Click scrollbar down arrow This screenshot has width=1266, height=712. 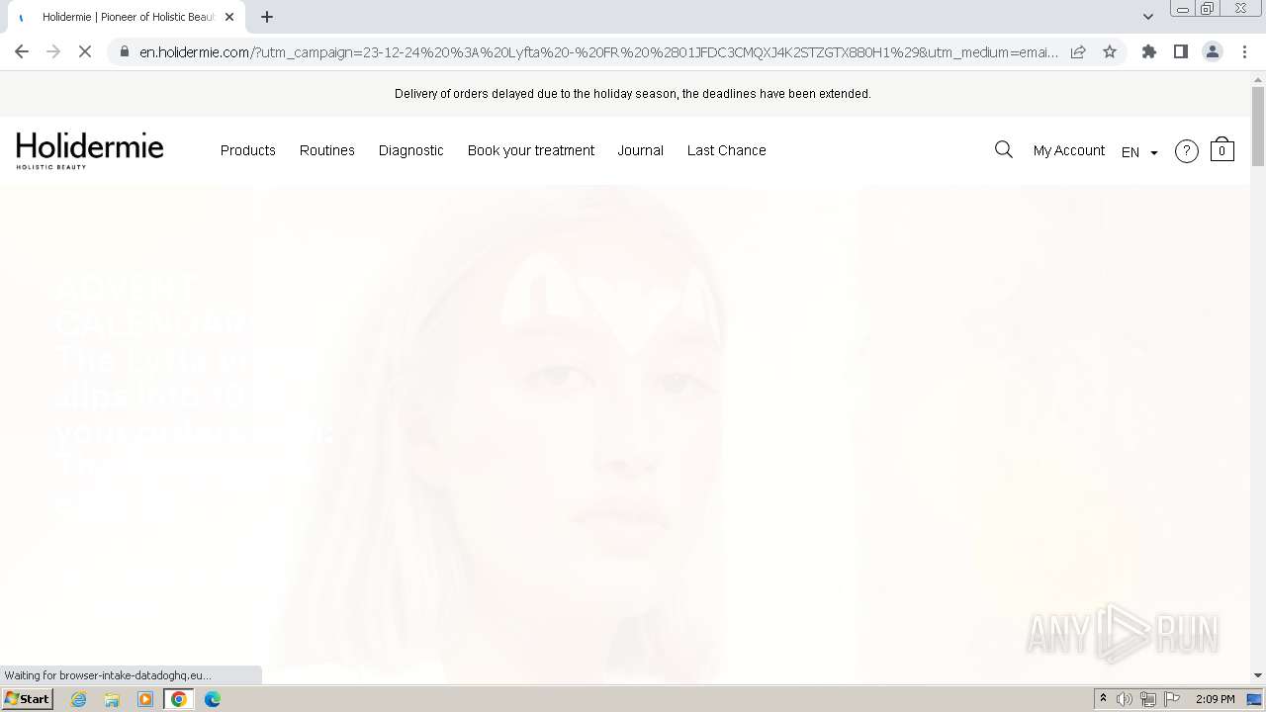[x=1258, y=675]
